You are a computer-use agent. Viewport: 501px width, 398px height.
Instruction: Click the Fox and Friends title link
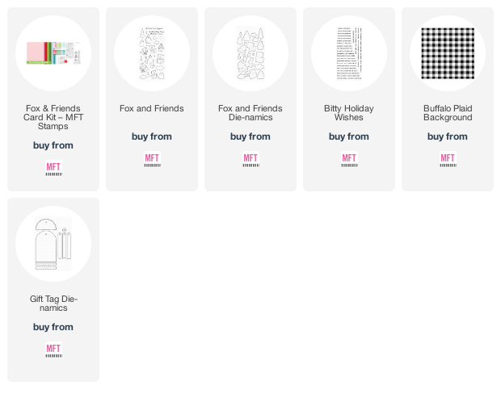(x=152, y=108)
